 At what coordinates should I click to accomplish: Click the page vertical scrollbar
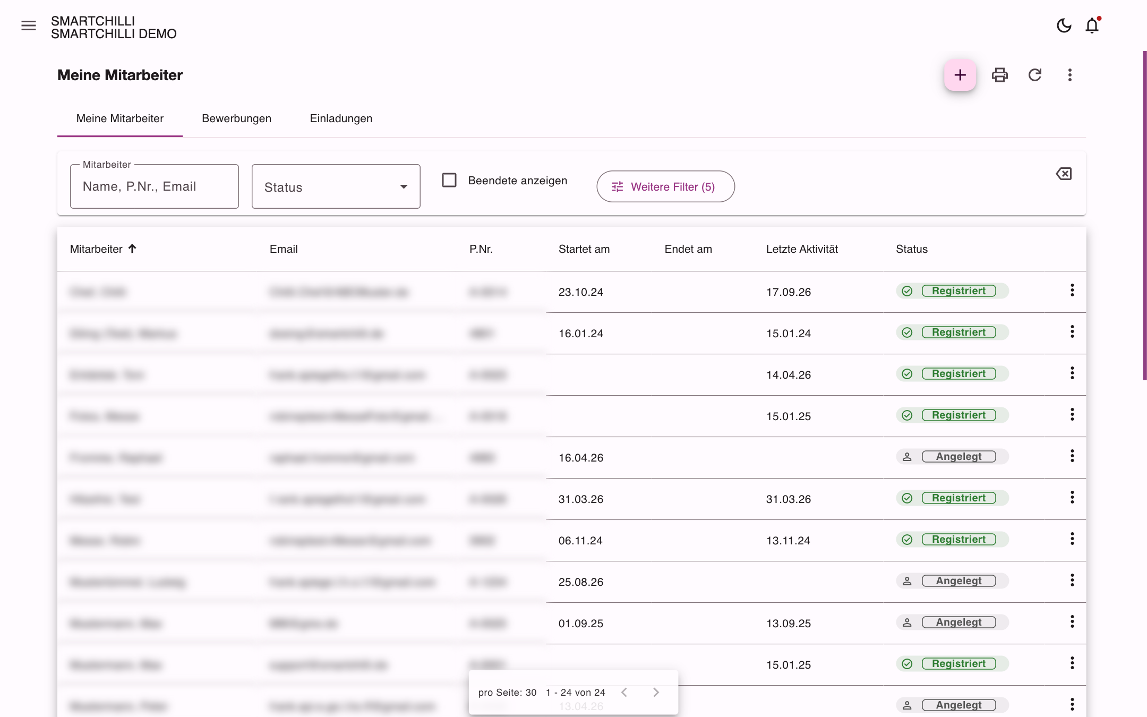tap(1144, 215)
